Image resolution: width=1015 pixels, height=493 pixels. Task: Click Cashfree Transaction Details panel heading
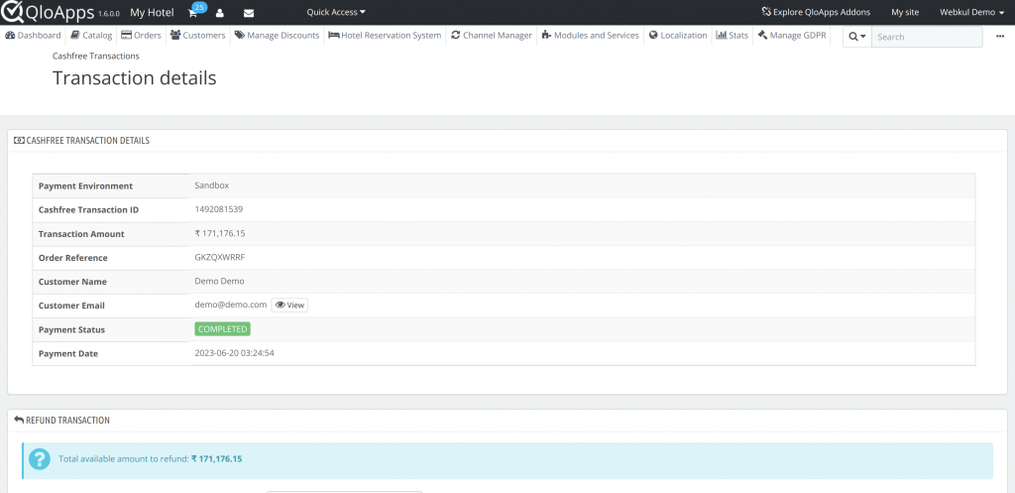click(x=81, y=140)
